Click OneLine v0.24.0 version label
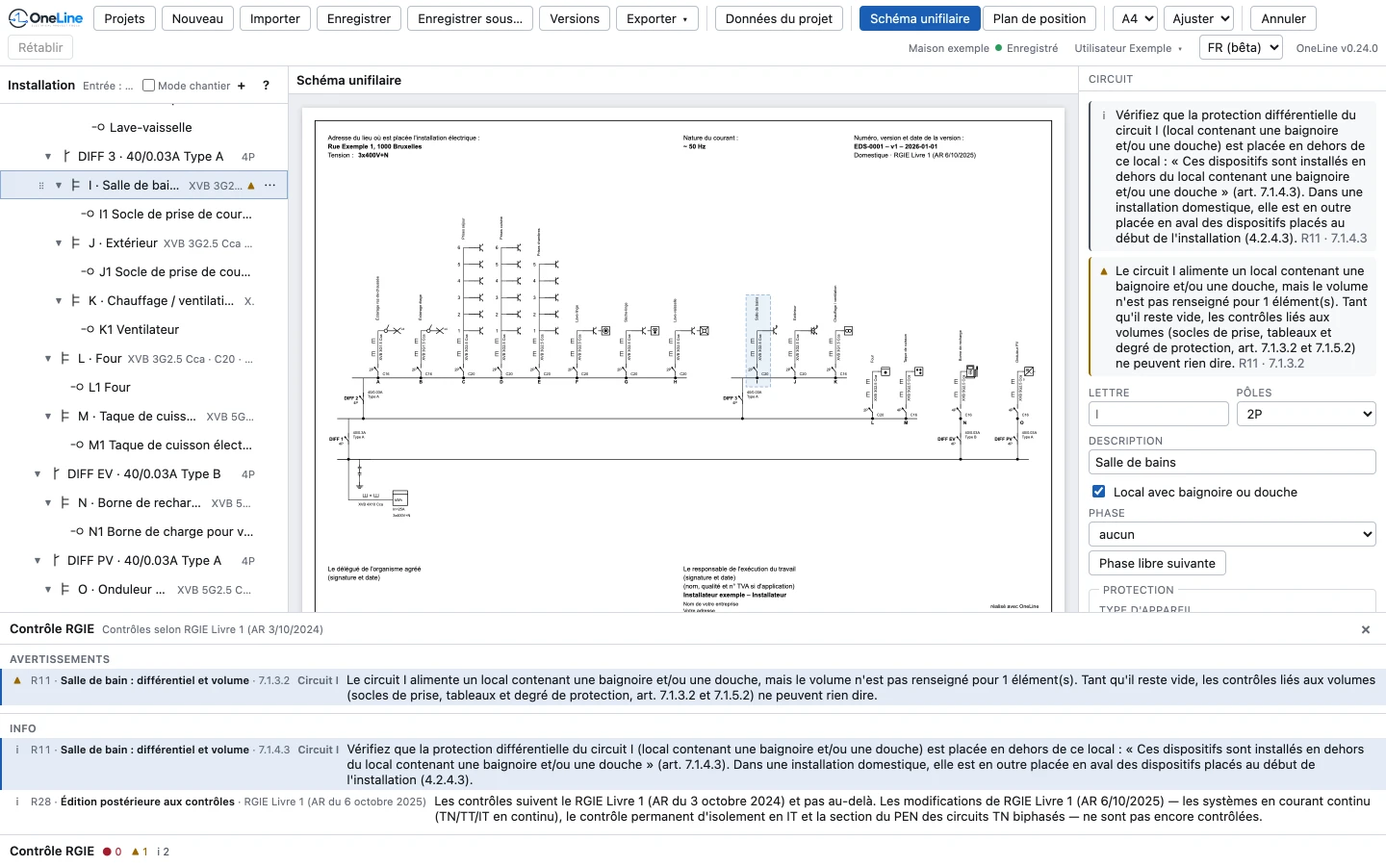Screen dimensions: 1386x866 tap(1337, 48)
